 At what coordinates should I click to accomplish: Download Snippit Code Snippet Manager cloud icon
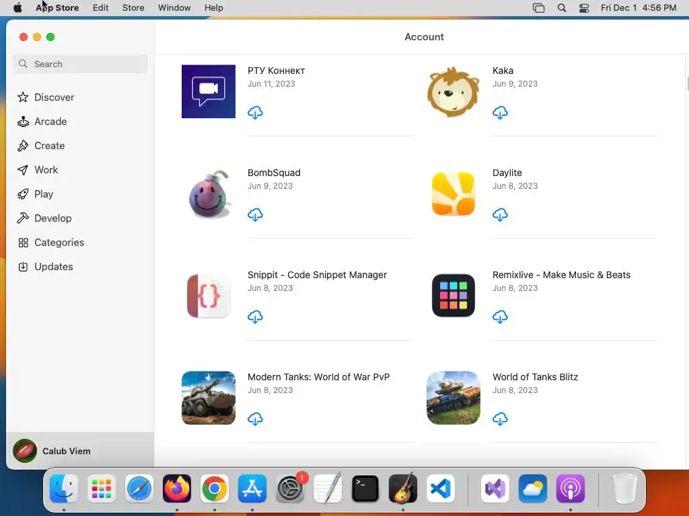point(255,317)
